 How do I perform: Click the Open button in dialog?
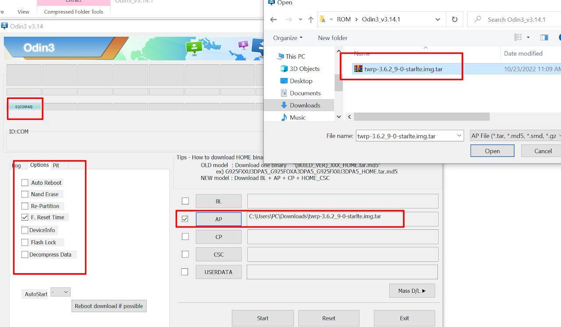click(x=492, y=151)
